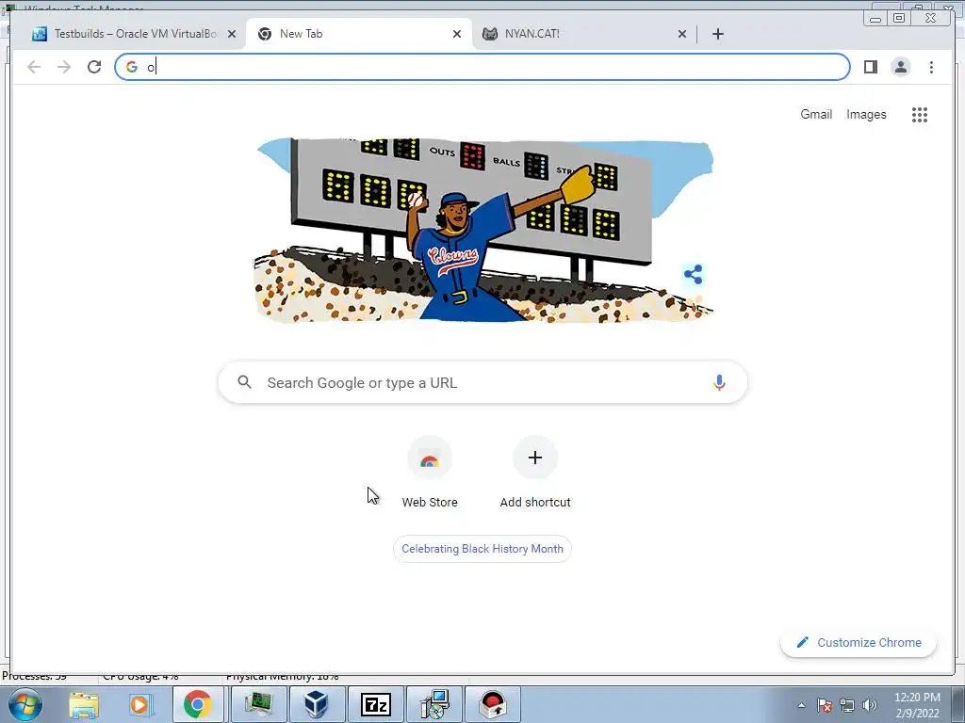The width and height of the screenshot is (965, 723).
Task: Switch to the Testbuilds Oracle VM VirtualBox tab
Action: coord(134,34)
